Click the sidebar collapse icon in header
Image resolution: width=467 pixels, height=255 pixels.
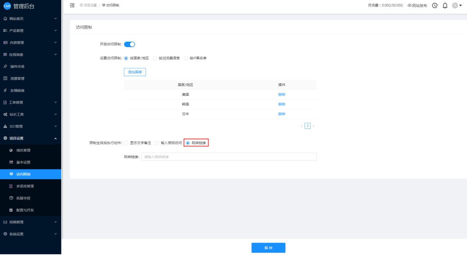pyautogui.click(x=72, y=5)
